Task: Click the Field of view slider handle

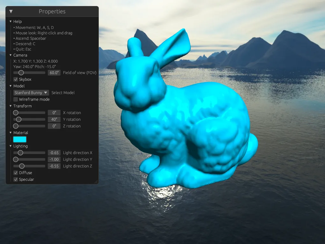Action: [21, 72]
